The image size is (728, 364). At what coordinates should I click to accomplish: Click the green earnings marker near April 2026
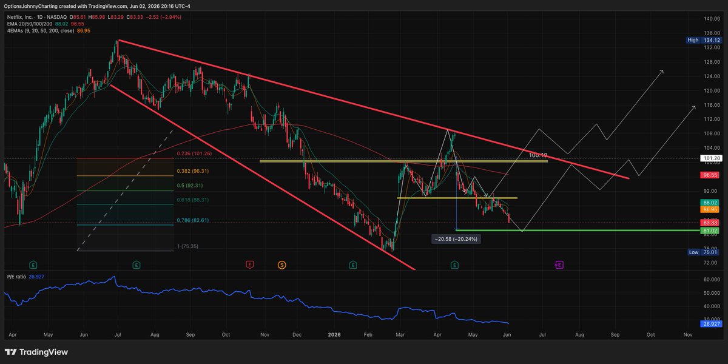(x=455, y=265)
